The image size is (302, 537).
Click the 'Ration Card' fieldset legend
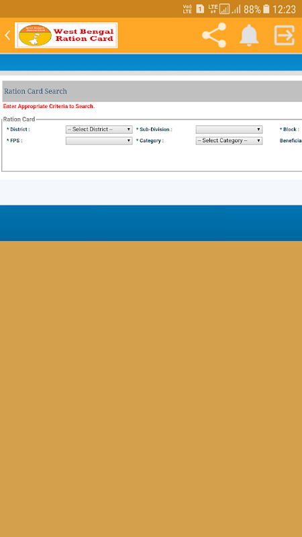[19, 119]
